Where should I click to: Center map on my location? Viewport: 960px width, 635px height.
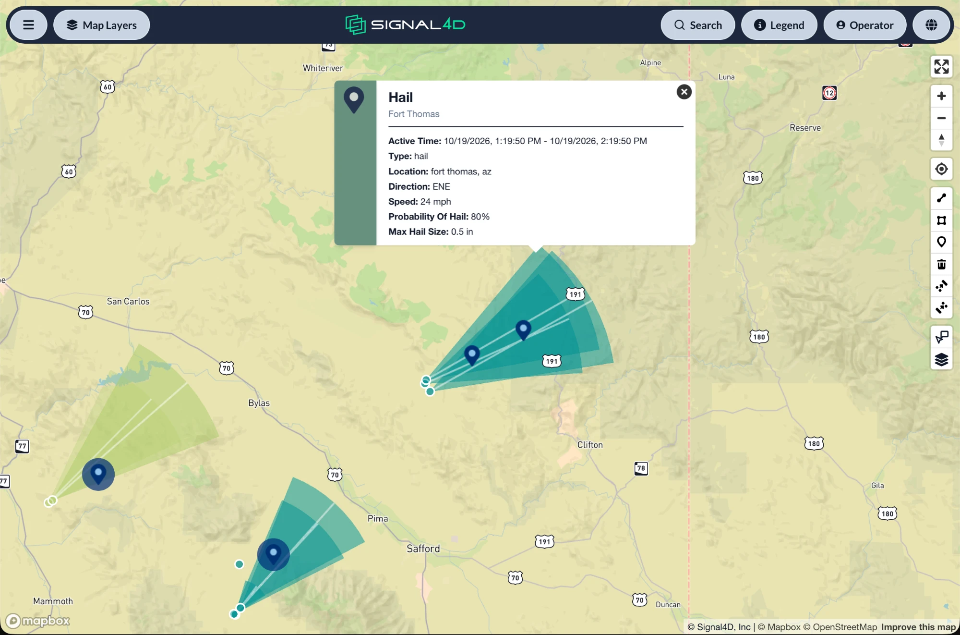coord(941,169)
